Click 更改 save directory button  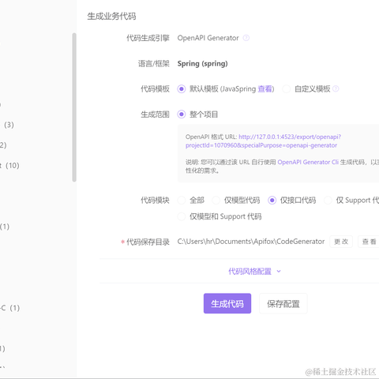click(341, 242)
